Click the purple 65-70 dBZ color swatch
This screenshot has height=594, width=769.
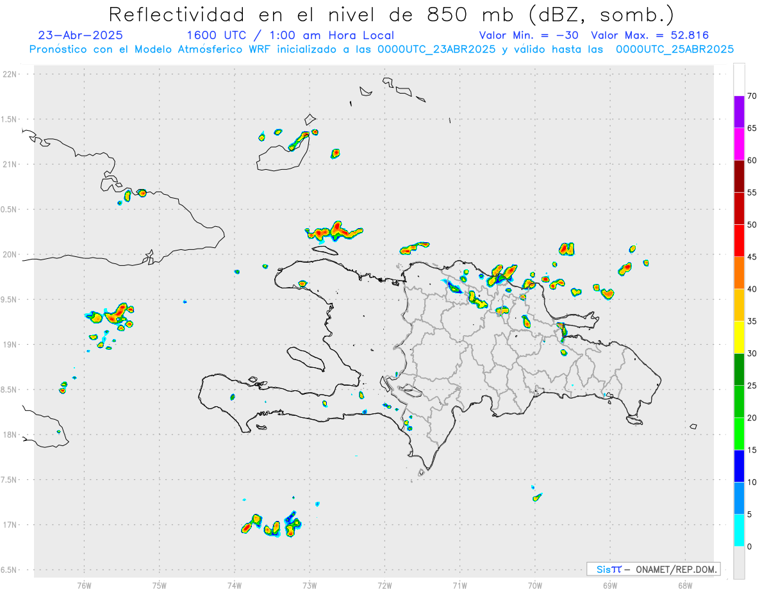tap(739, 112)
